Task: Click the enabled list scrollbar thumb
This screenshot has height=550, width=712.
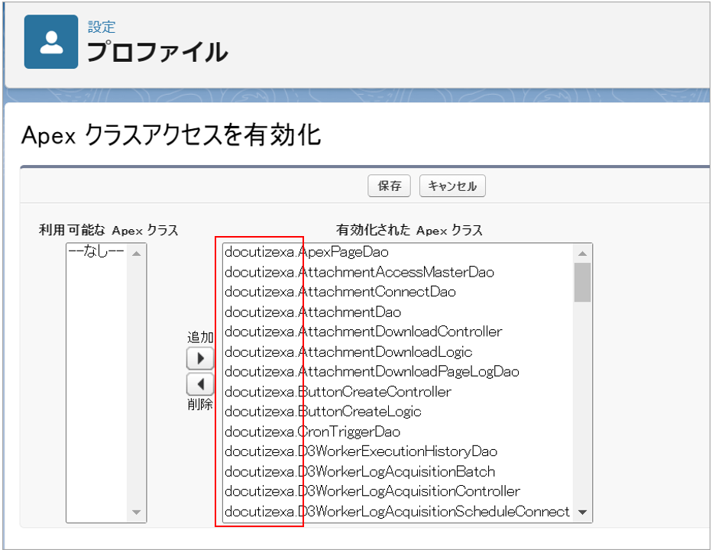Action: pyautogui.click(x=582, y=283)
